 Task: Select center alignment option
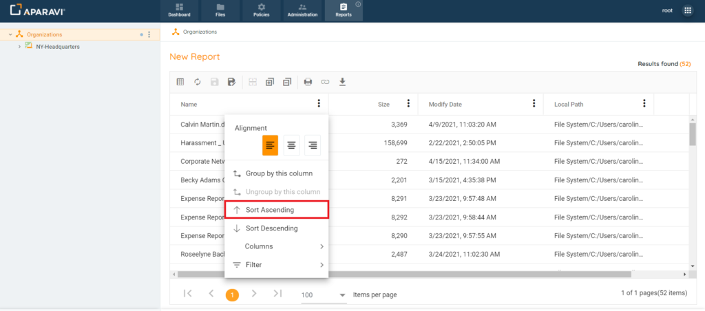(x=292, y=144)
